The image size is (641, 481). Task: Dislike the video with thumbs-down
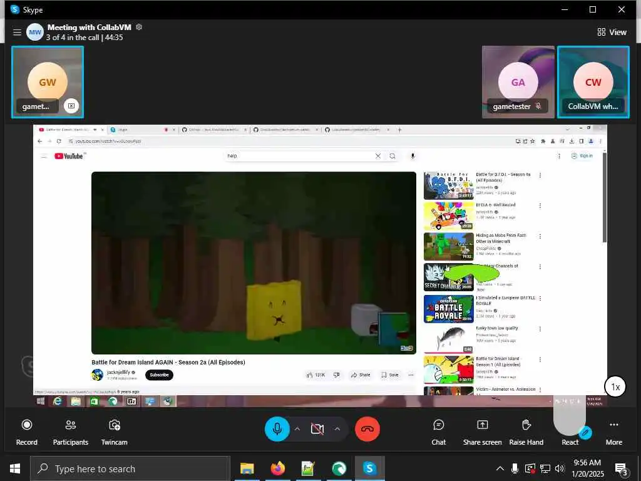click(336, 375)
